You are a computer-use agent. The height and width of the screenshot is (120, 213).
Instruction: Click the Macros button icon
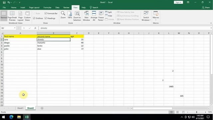tap(156, 13)
